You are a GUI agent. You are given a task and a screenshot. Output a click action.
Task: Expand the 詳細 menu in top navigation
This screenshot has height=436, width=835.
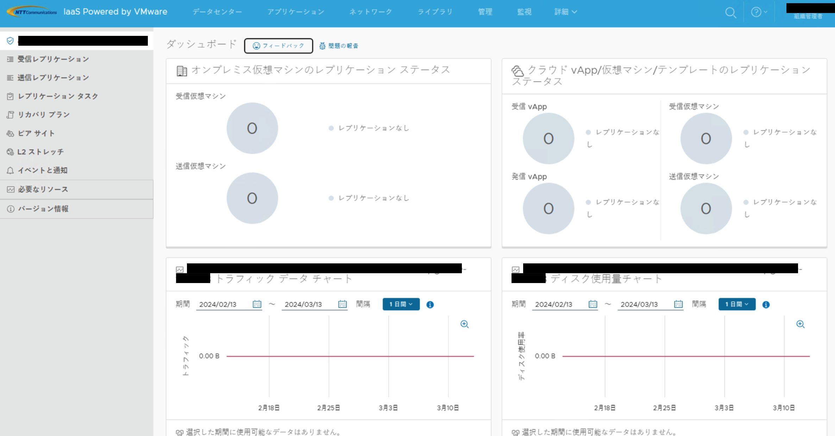tap(565, 12)
